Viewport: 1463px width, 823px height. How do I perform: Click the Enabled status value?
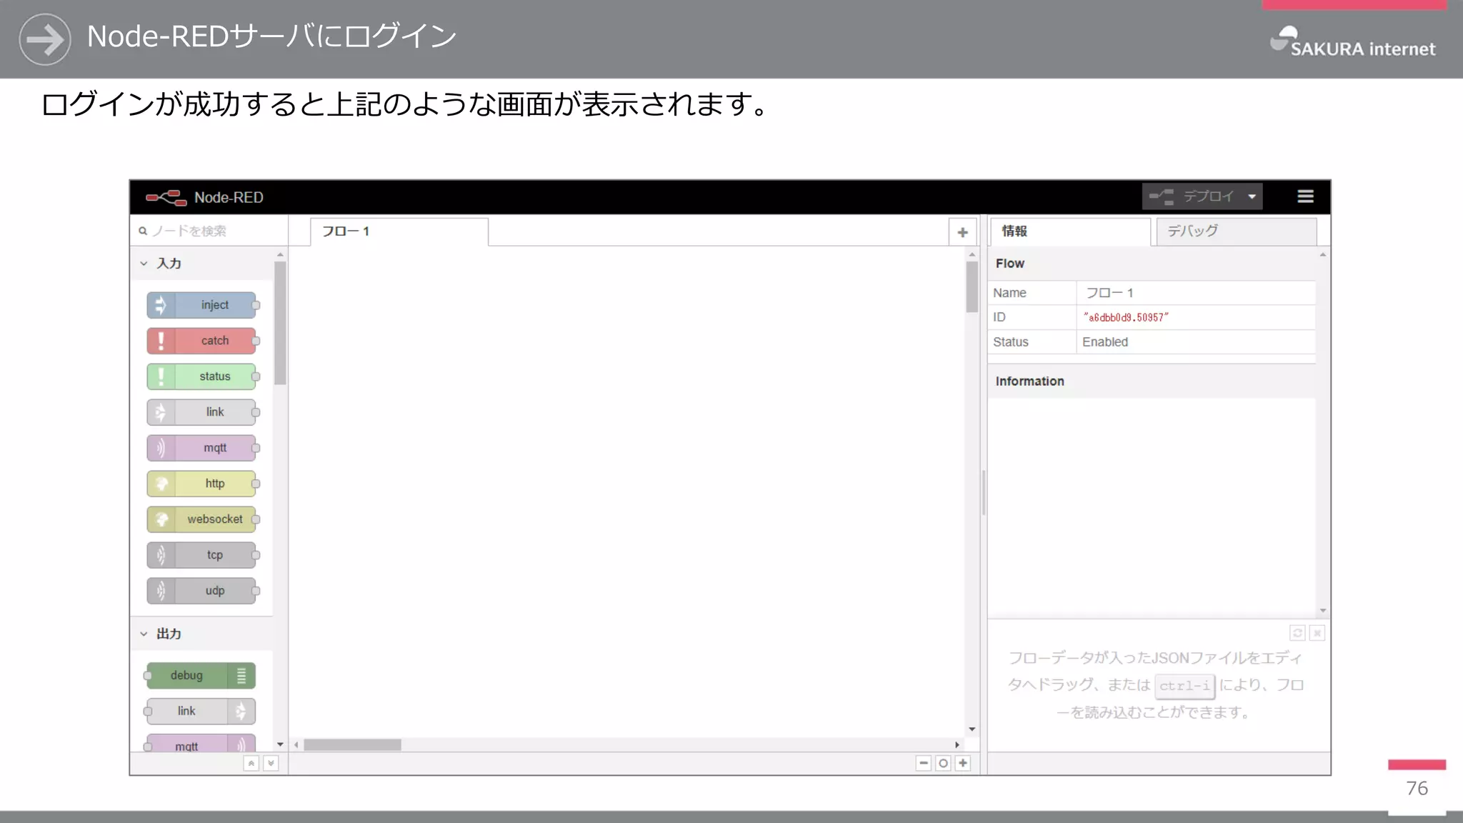(1105, 342)
